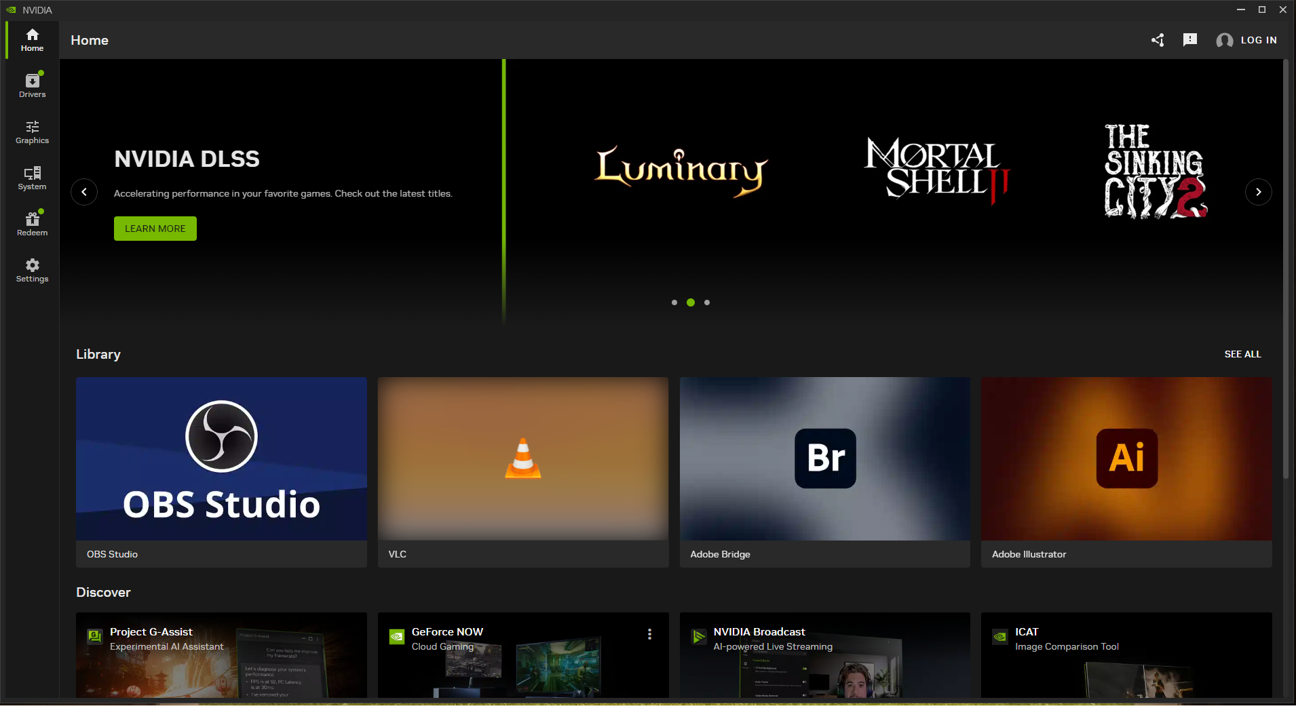Switch to the Home tab
1296x706 pixels.
(32, 40)
